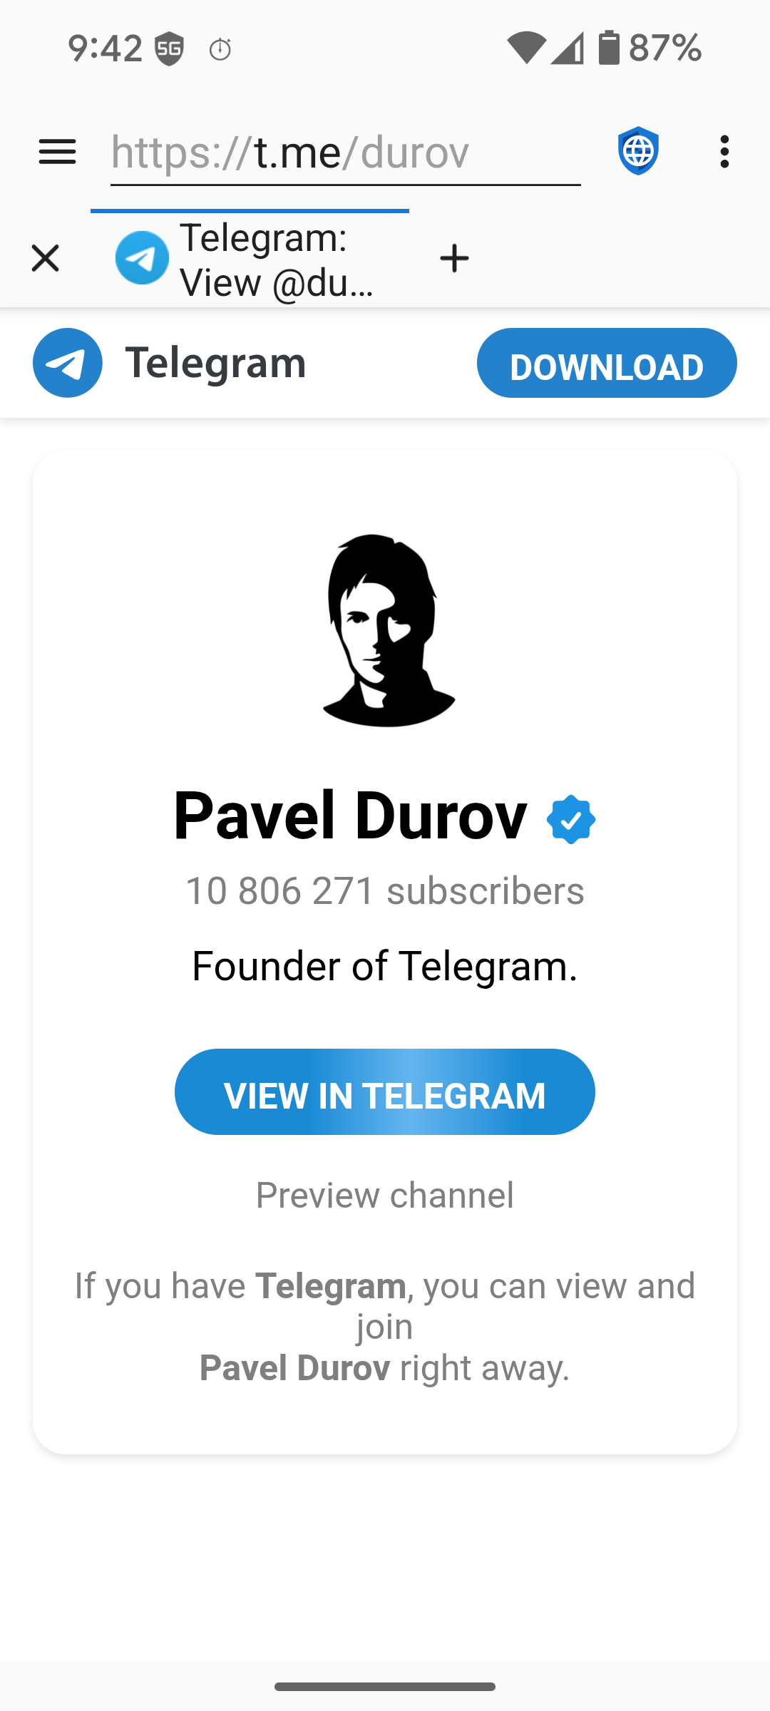This screenshot has width=770, height=1711.
Task: Click the blue verified badge
Action: click(571, 820)
